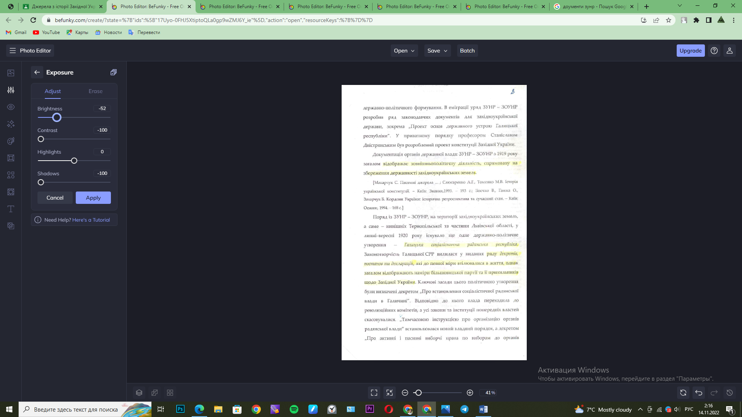
Task: Click the Windows Start button
Action: [9, 409]
